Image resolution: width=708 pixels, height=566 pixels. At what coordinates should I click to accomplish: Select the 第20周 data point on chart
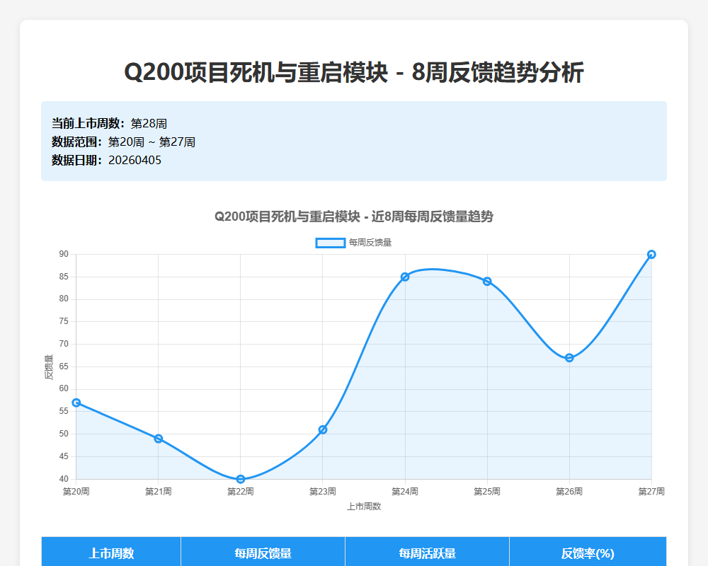coord(76,403)
